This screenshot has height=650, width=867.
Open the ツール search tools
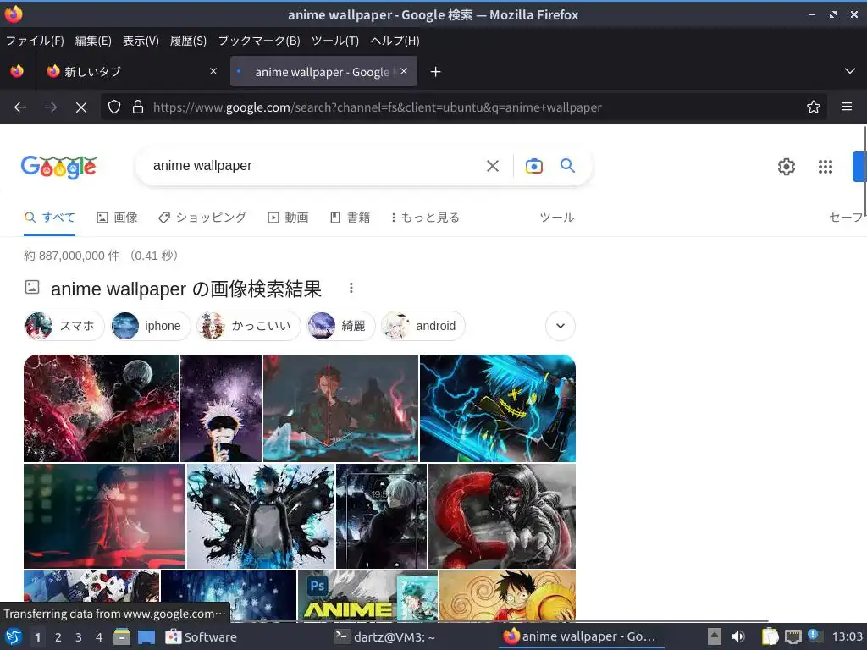point(557,218)
